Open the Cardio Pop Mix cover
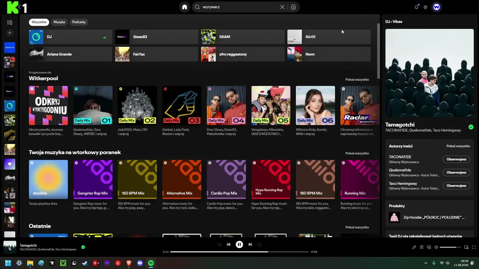479x269 pixels. coord(226,179)
